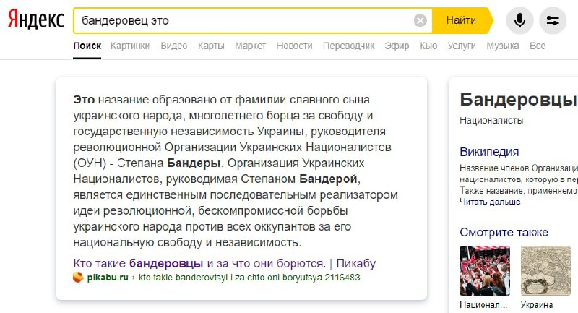Go to the Карты tab
The image size is (578, 313).
click(211, 46)
